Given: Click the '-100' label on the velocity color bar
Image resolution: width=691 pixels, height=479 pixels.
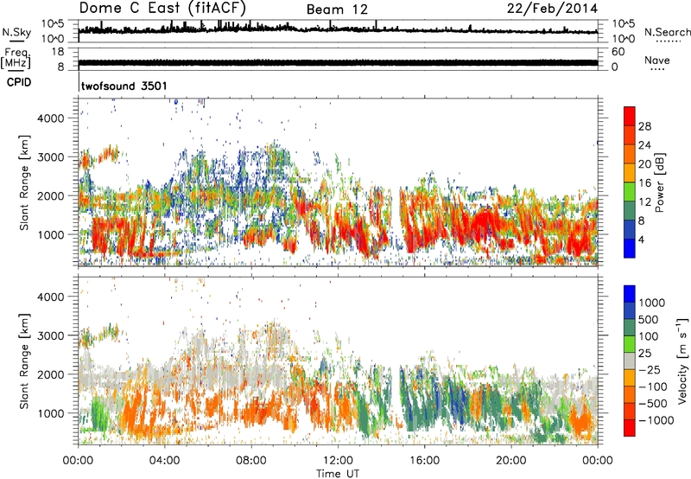Looking at the screenshot, I should tap(651, 386).
